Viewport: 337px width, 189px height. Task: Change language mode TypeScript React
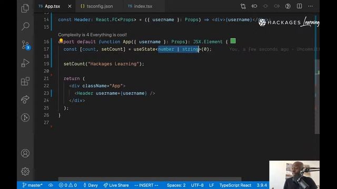[235, 185]
